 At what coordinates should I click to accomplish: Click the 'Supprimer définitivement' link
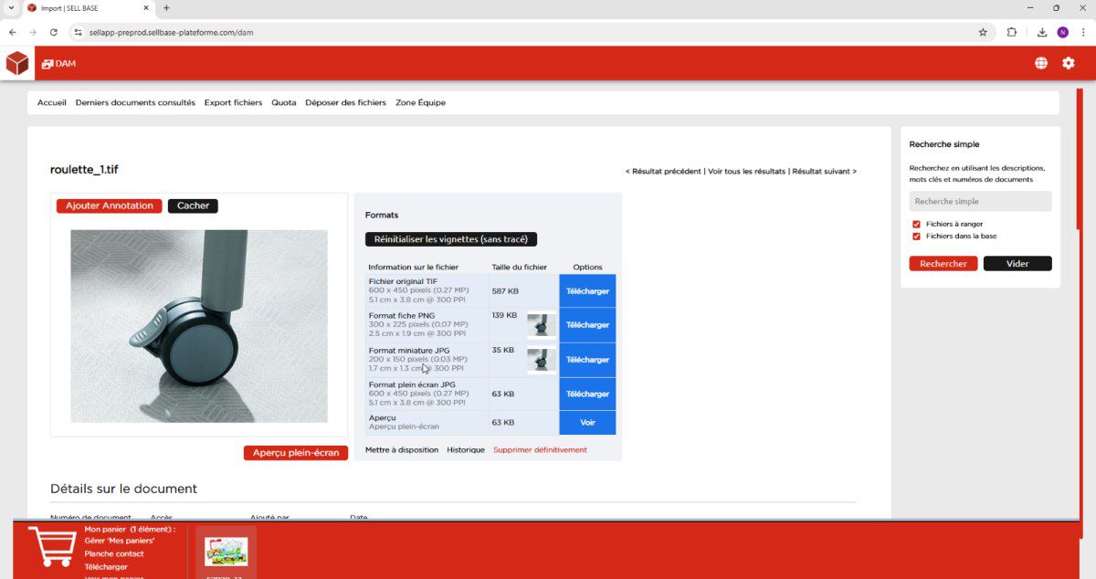[540, 449]
